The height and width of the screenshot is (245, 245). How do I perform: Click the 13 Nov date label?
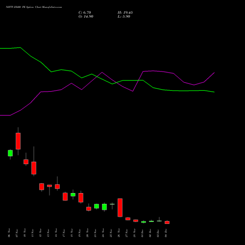[48, 233]
